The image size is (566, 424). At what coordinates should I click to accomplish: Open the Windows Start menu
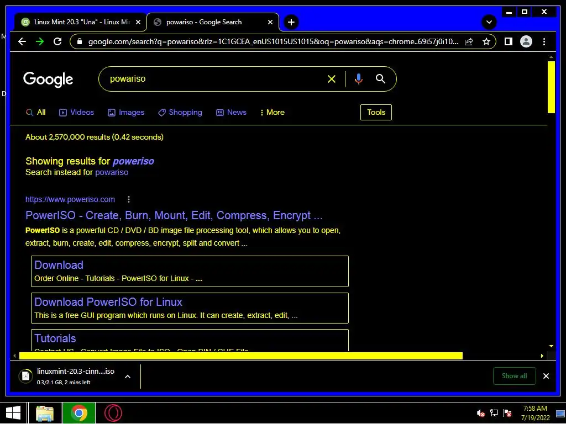click(13, 413)
